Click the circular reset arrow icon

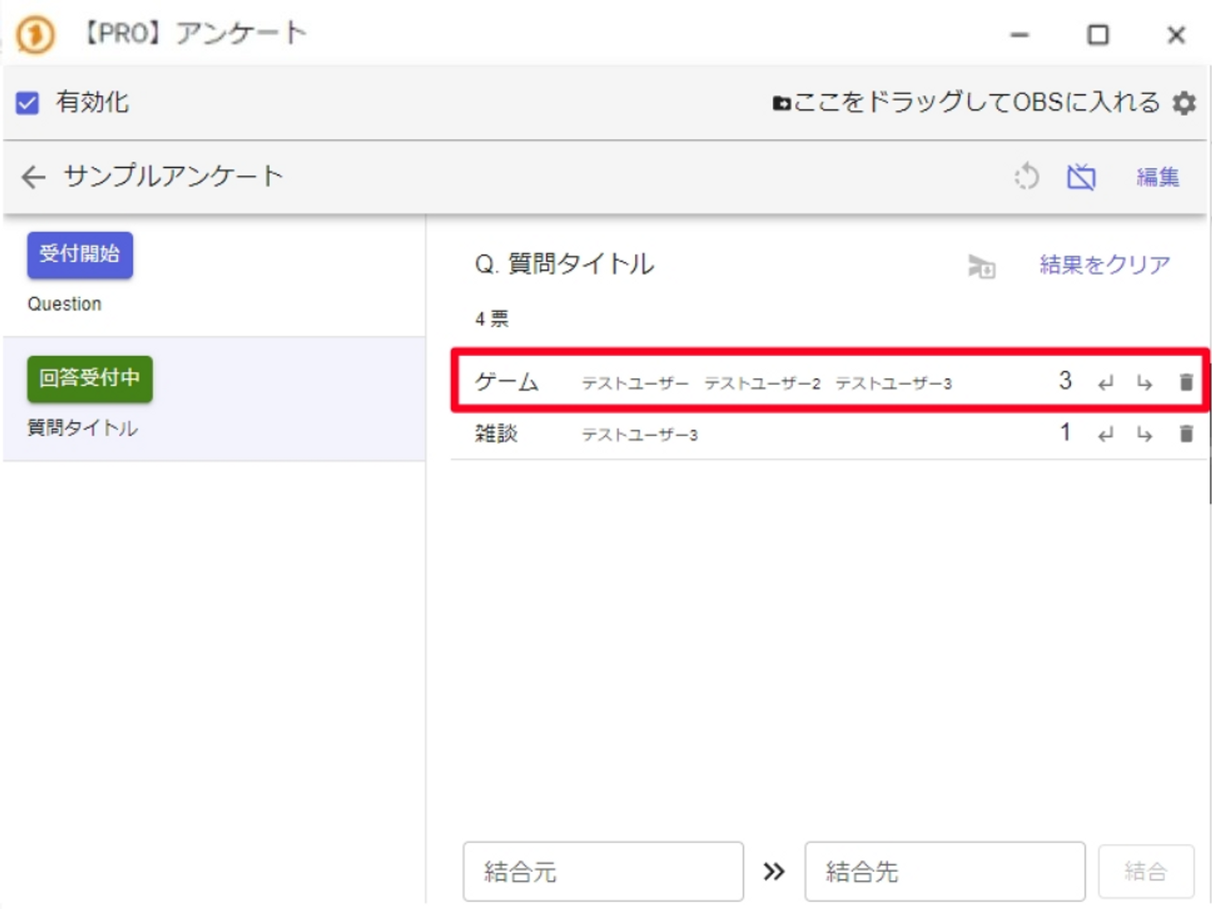pos(1026,177)
